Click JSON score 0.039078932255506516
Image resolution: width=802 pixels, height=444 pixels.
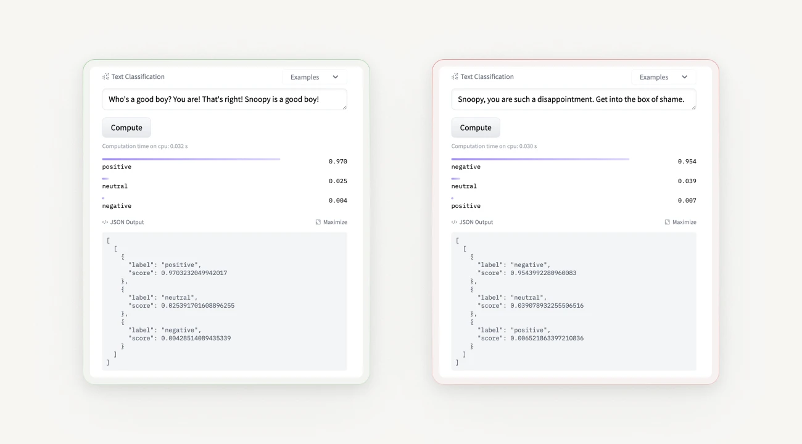click(x=547, y=306)
